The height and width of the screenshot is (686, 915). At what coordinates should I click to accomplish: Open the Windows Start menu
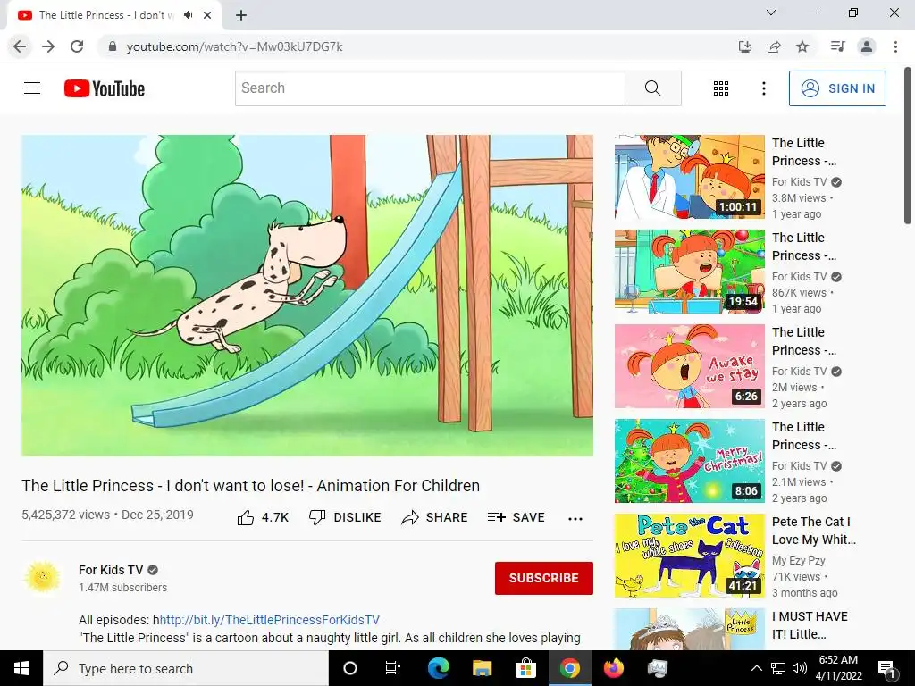point(21,668)
